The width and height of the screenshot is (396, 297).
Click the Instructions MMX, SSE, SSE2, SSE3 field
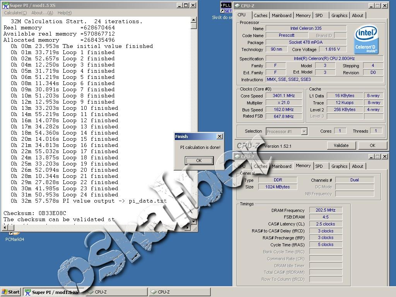coord(324,80)
